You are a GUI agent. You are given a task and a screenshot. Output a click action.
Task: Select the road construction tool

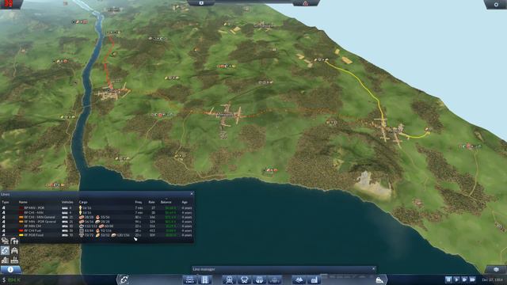point(205,279)
